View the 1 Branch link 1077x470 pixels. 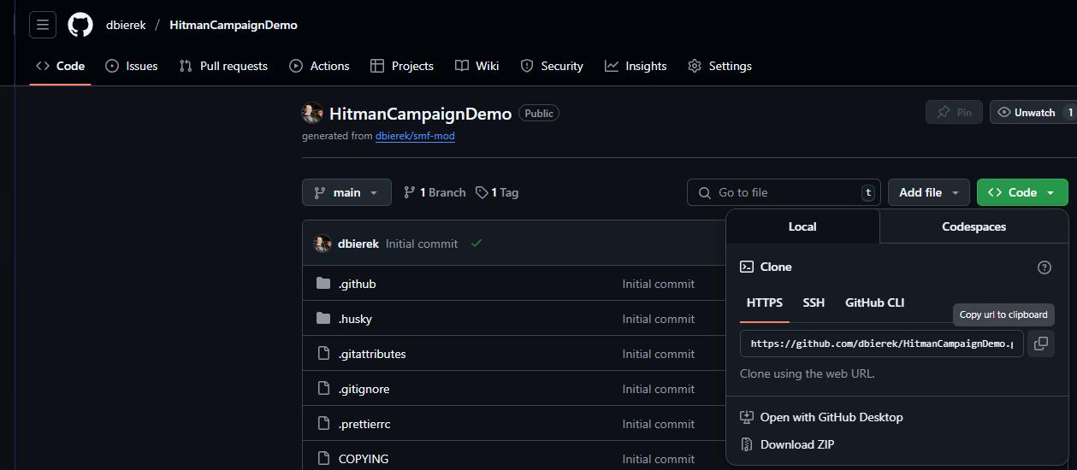tap(435, 192)
